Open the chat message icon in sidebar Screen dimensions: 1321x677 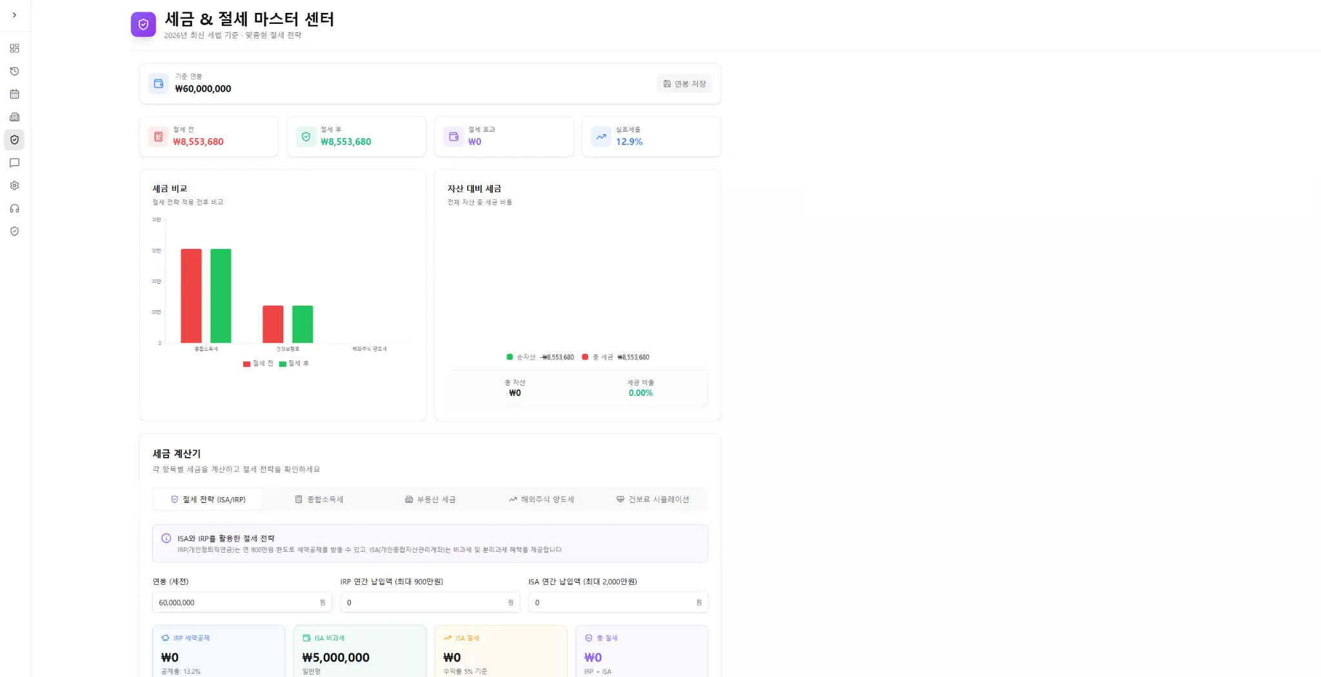point(14,162)
